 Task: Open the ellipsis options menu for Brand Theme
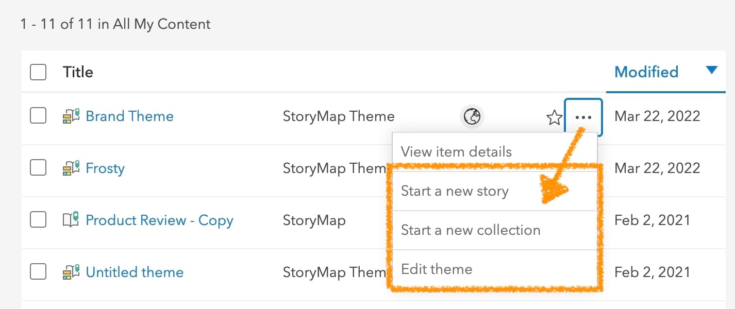583,117
